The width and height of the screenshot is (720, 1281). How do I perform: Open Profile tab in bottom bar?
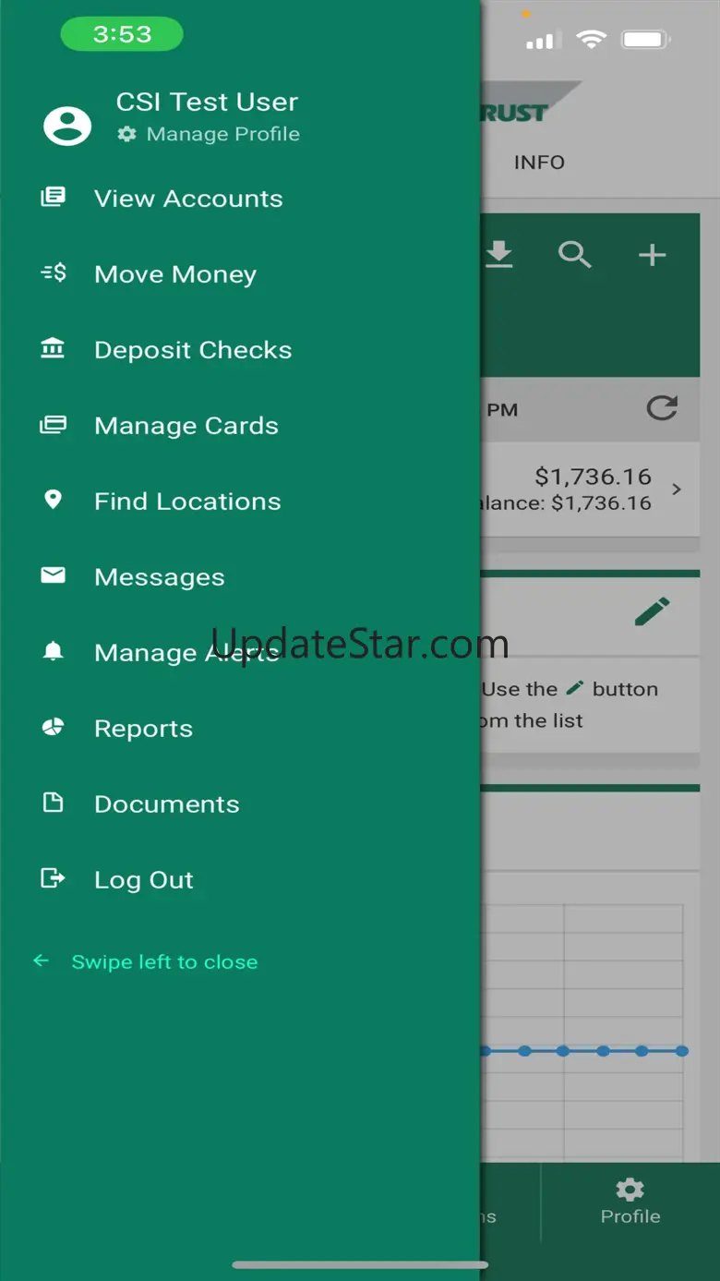(x=630, y=1201)
